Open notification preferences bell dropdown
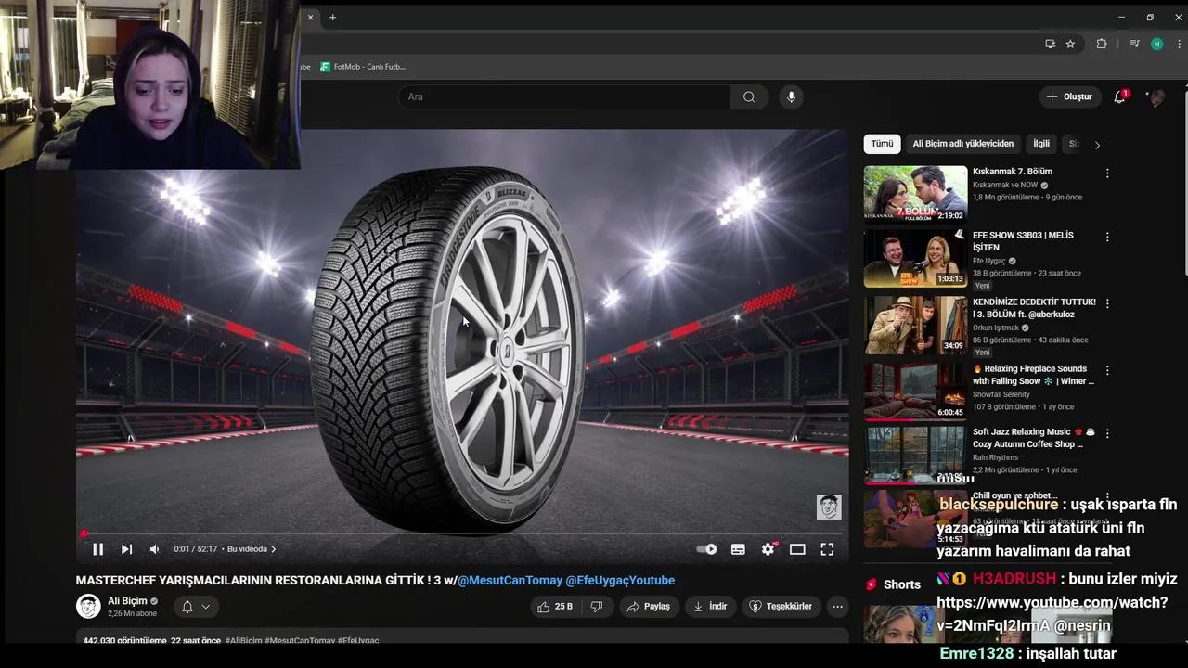 point(196,607)
